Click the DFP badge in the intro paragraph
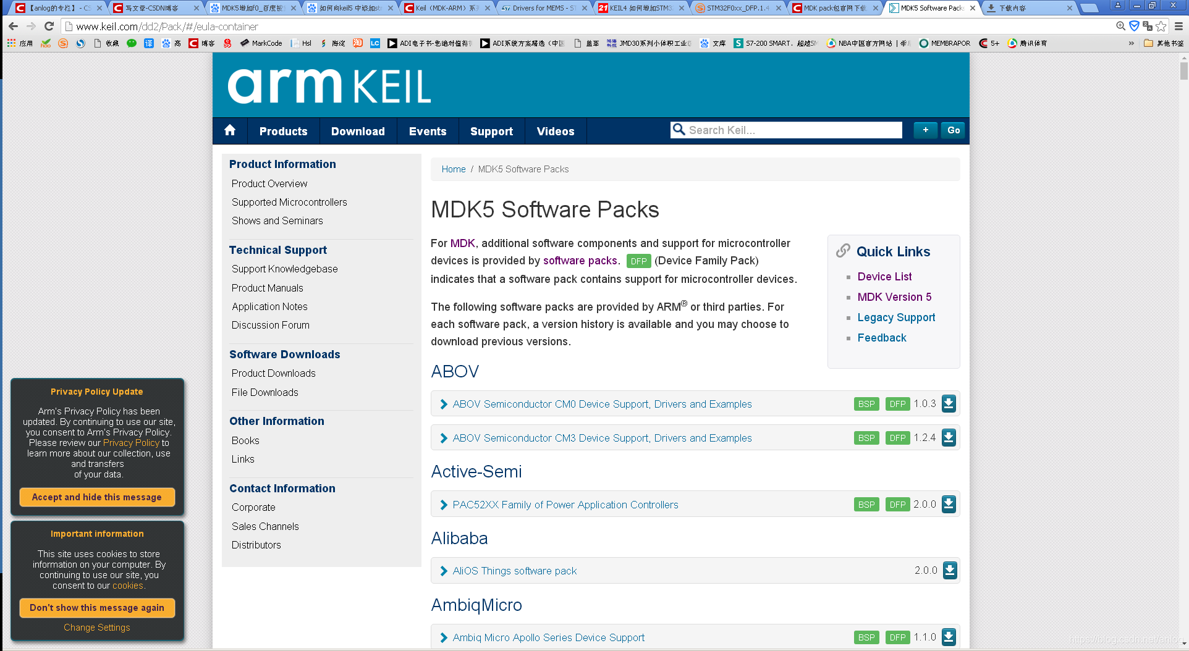The height and width of the screenshot is (651, 1189). (x=638, y=261)
